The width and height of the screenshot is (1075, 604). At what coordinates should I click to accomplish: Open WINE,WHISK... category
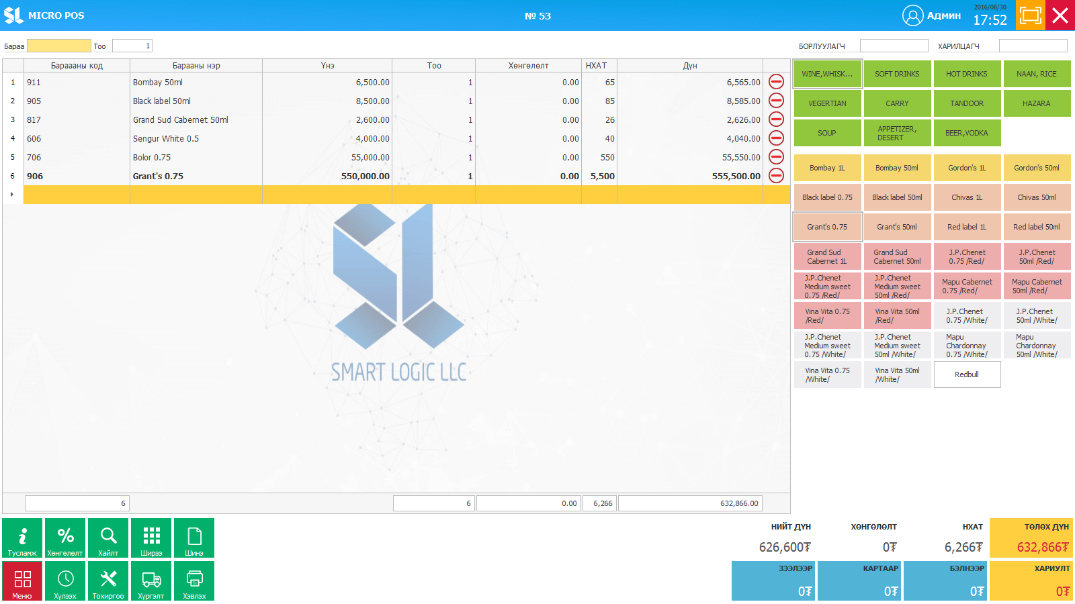tap(827, 74)
